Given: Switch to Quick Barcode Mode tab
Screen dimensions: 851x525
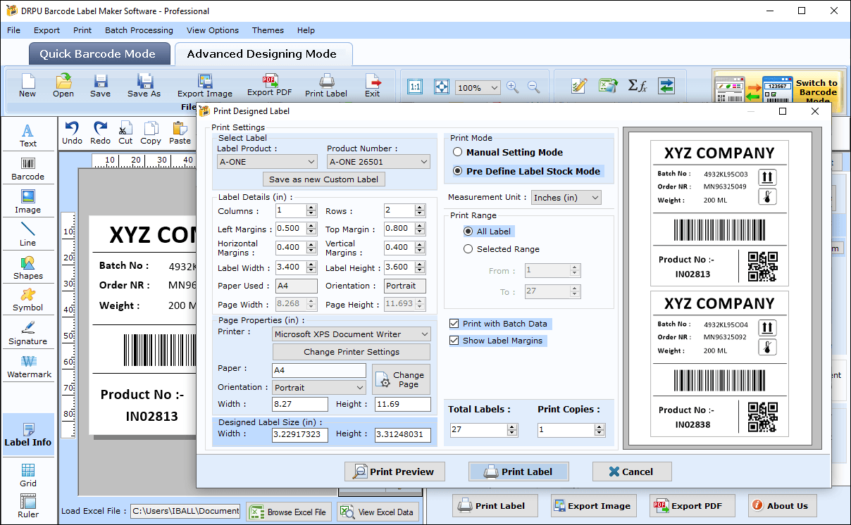Looking at the screenshot, I should (99, 54).
